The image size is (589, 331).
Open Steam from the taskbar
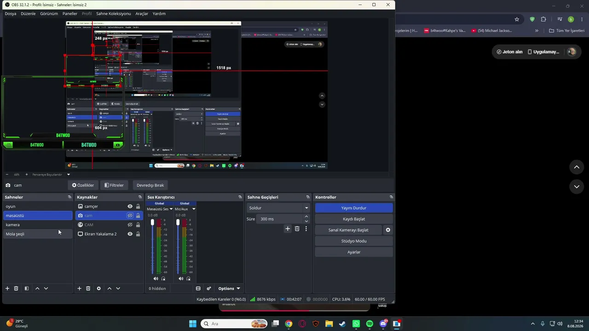coord(342,324)
